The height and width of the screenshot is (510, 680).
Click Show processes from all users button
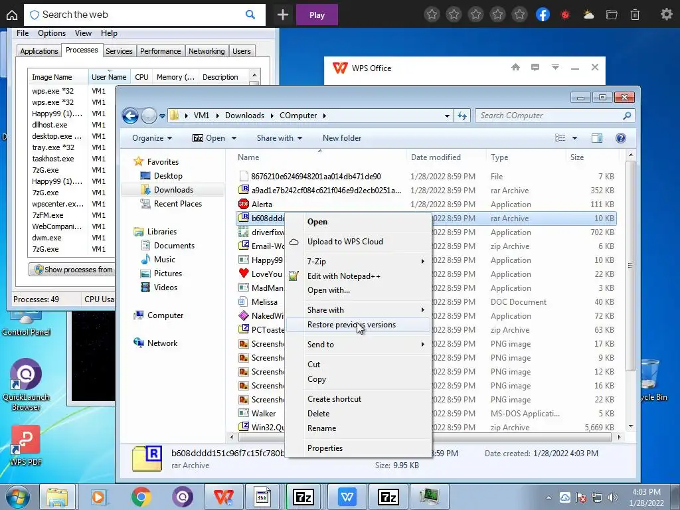(72, 270)
